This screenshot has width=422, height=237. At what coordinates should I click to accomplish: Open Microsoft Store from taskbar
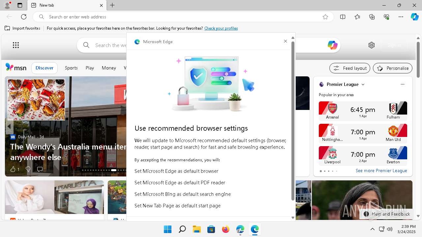(x=211, y=229)
